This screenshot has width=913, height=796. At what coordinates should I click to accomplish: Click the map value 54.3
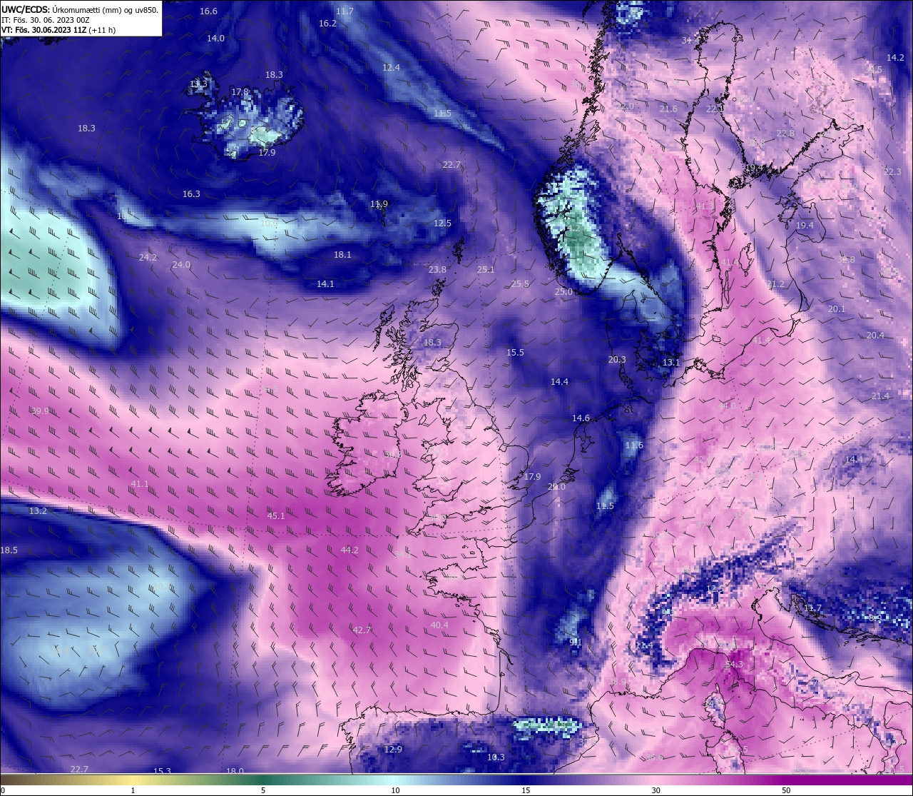pos(733,664)
